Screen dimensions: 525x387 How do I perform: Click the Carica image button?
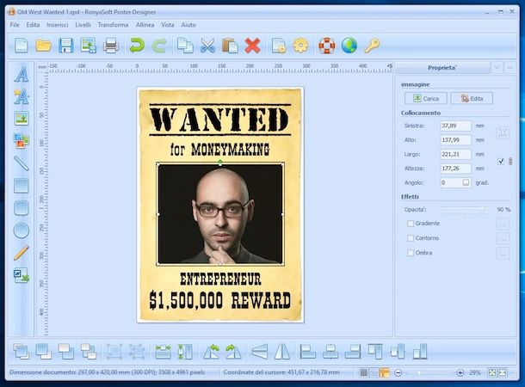425,98
